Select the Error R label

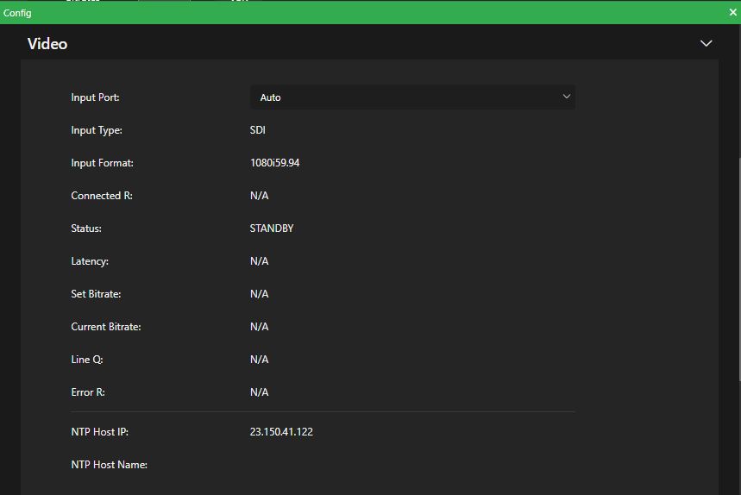click(88, 392)
